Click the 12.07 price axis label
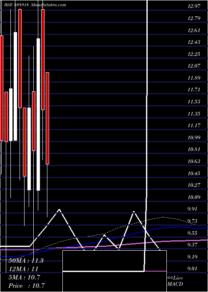This screenshot has width=208, height=292. [x=194, y=66]
